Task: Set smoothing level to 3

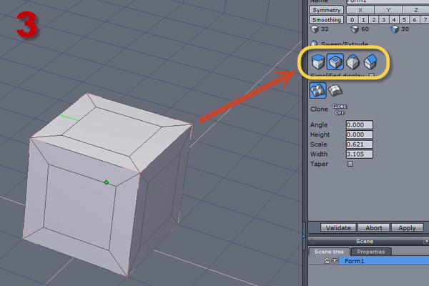Action: click(x=383, y=20)
